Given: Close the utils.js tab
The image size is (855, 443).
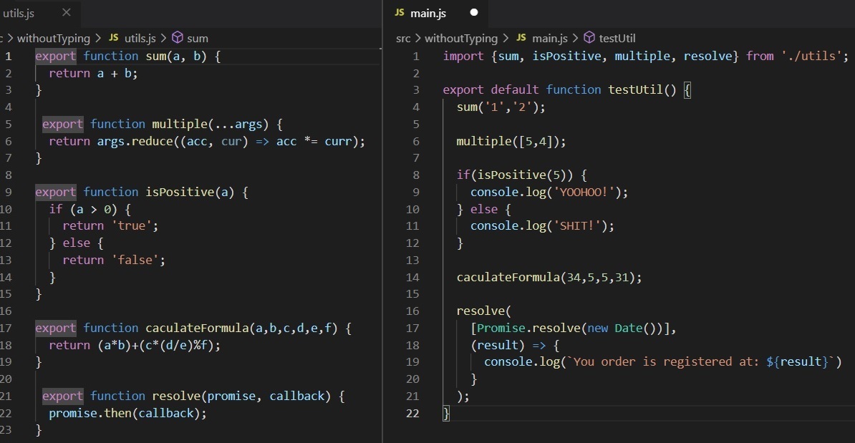Looking at the screenshot, I should click(x=67, y=12).
